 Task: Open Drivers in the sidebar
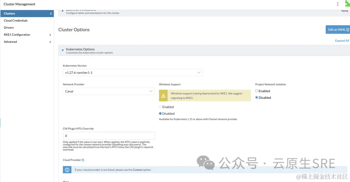(x=9, y=27)
